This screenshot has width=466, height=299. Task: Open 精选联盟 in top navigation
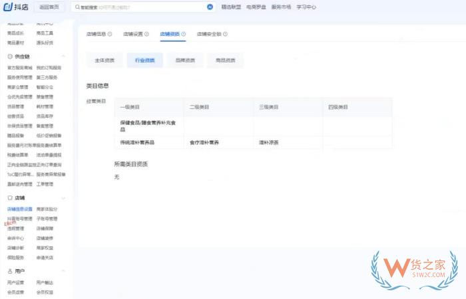(231, 7)
